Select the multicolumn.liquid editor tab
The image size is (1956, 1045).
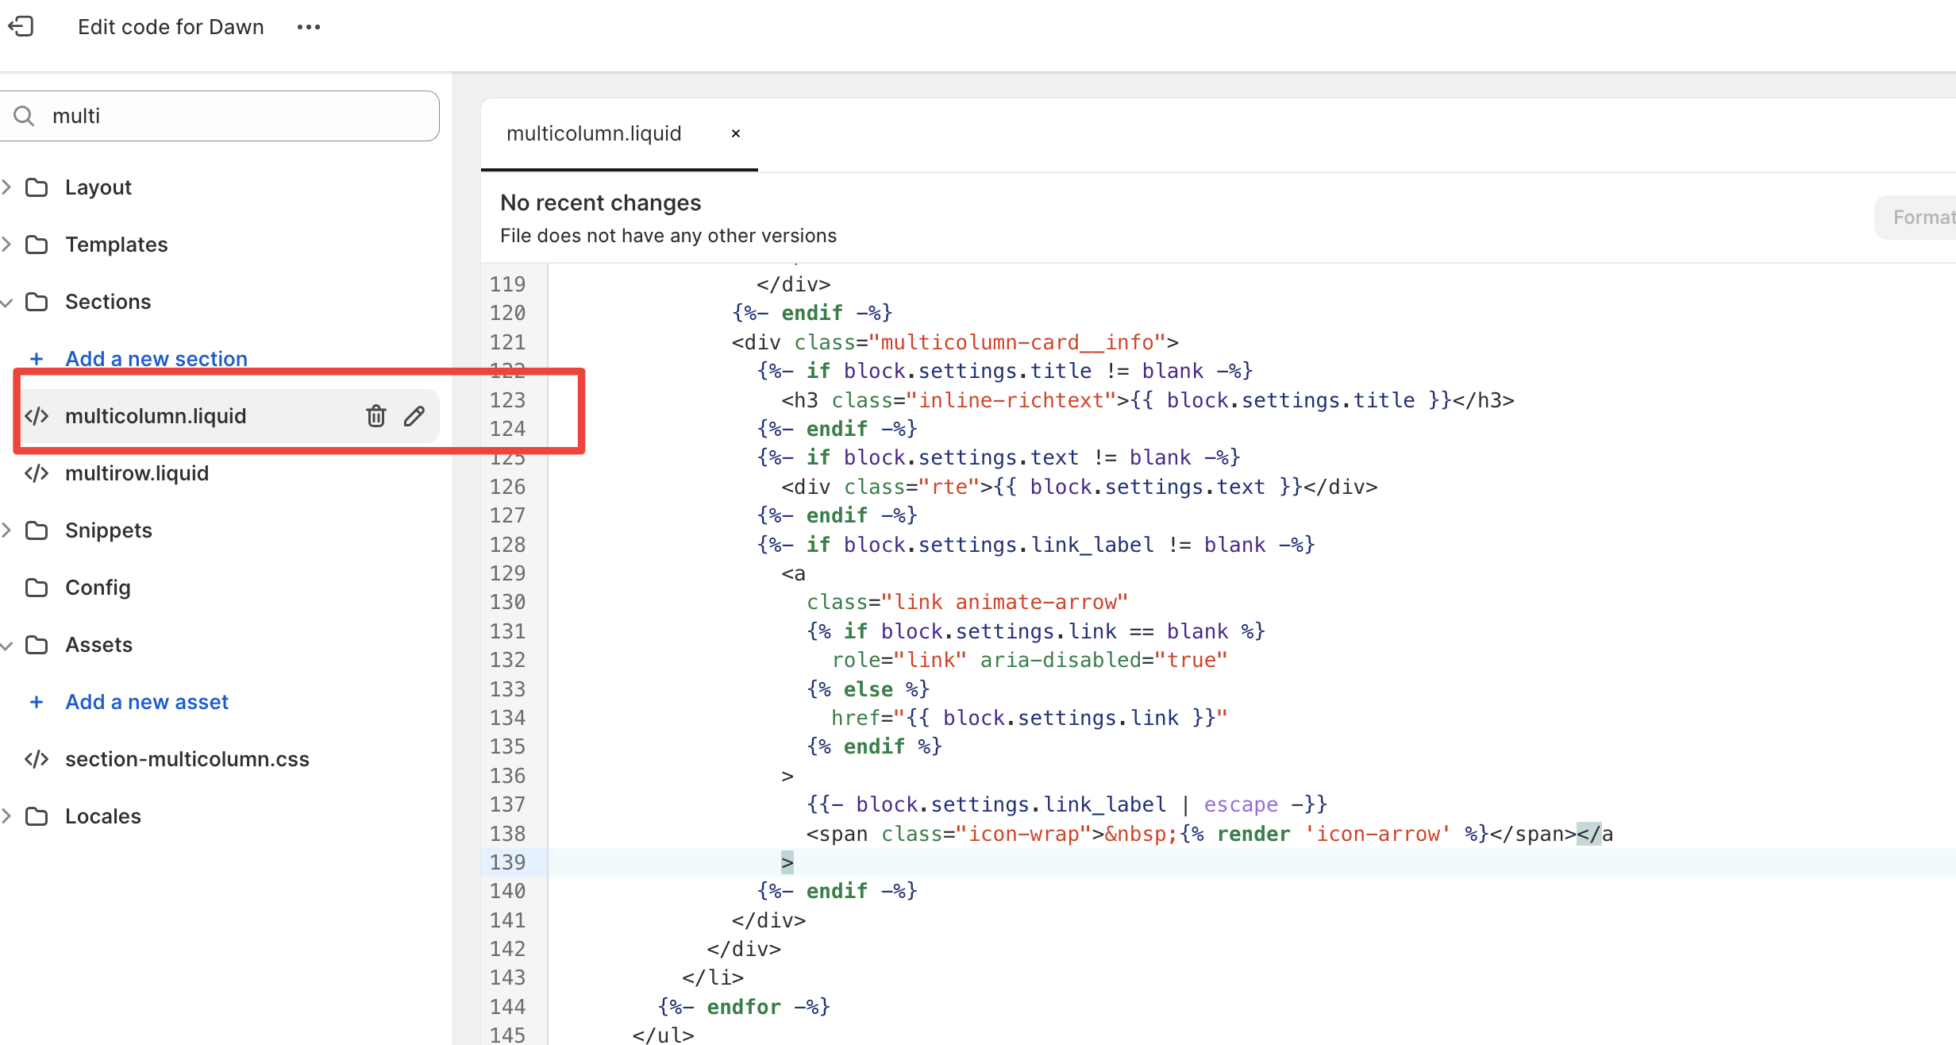coord(594,133)
